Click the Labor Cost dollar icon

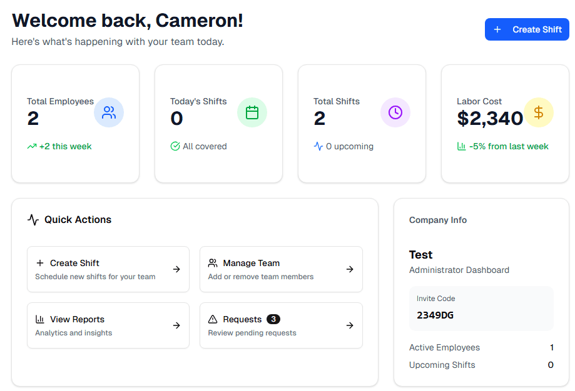(539, 112)
